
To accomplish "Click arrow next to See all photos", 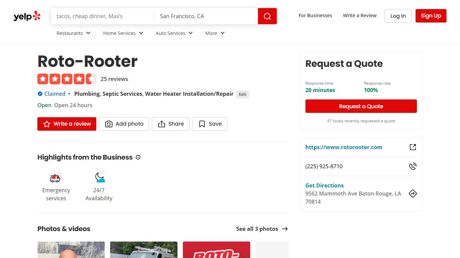I will 285,229.
